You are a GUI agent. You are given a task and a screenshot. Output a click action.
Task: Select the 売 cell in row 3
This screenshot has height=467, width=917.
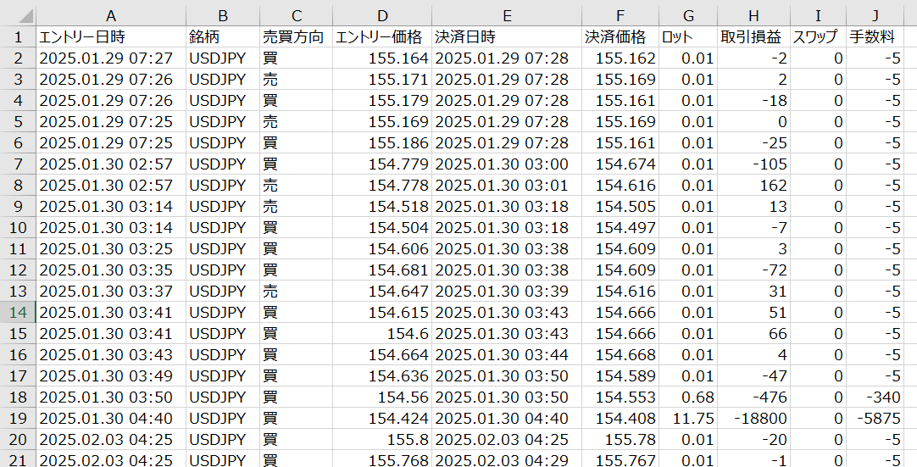(296, 79)
